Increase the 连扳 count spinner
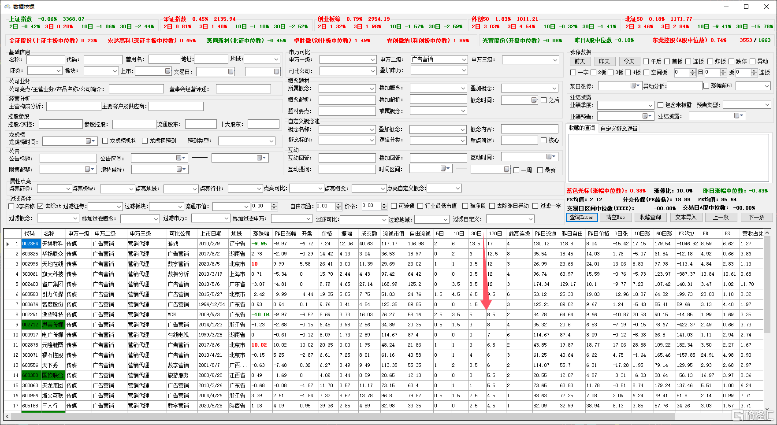 [x=755, y=71]
